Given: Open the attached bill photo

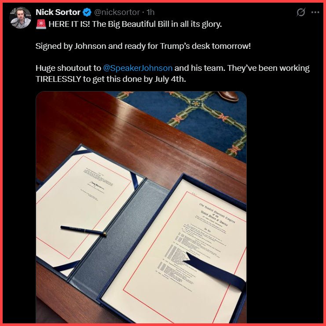Looking at the screenshot, I should coord(141,207).
